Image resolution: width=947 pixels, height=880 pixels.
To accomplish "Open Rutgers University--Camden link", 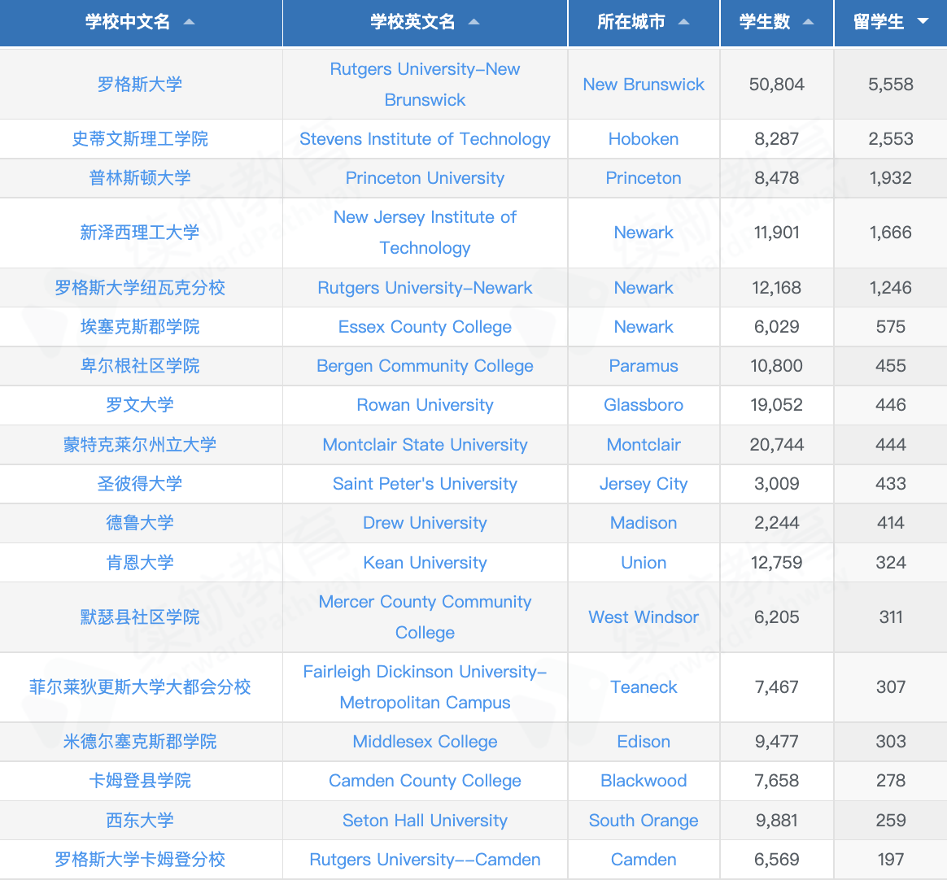I will tap(425, 860).
